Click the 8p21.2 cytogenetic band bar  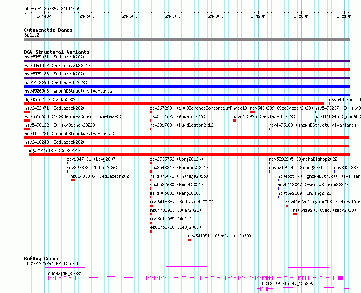click(187, 39)
